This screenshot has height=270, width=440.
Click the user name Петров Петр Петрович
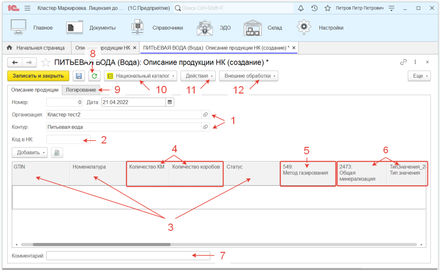tap(360, 8)
